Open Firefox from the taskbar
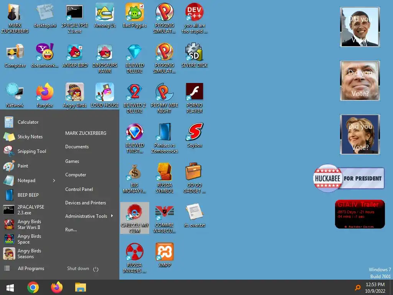 (x=57, y=287)
